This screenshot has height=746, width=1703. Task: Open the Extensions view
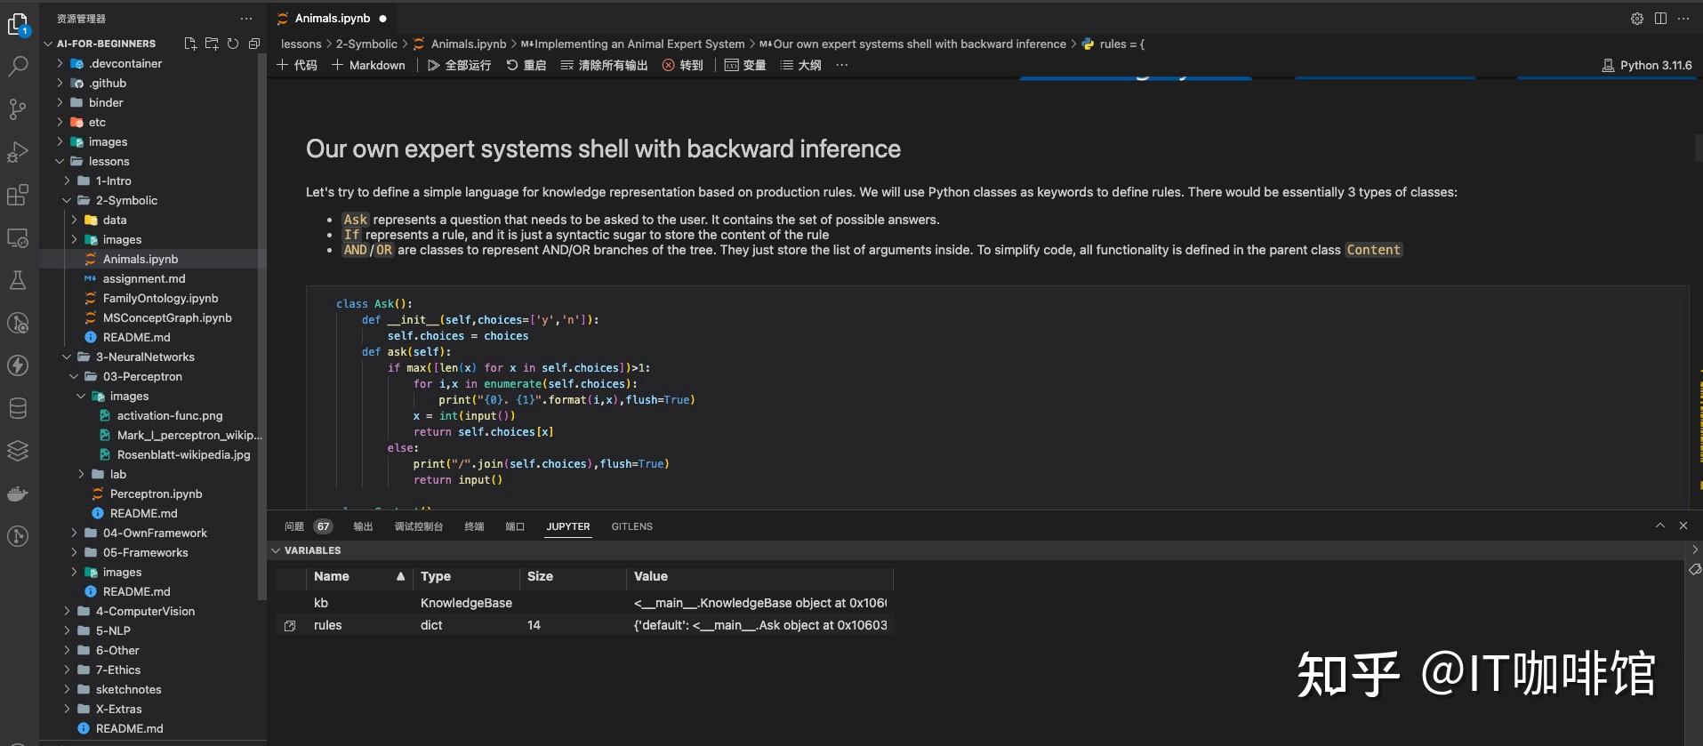(18, 195)
